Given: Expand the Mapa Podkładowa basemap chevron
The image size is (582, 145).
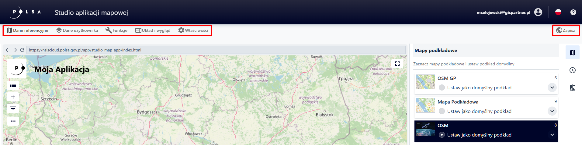Looking at the screenshot, I should coord(552,111).
